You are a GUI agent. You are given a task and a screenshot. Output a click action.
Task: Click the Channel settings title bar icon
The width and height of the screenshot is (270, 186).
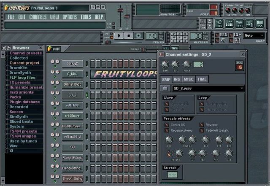pos(162,54)
